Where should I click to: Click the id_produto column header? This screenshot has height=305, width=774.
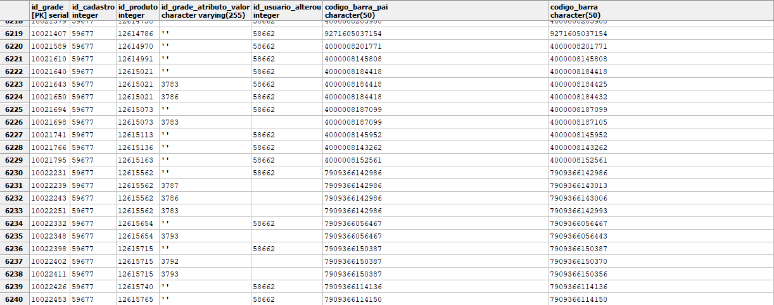[137, 10]
